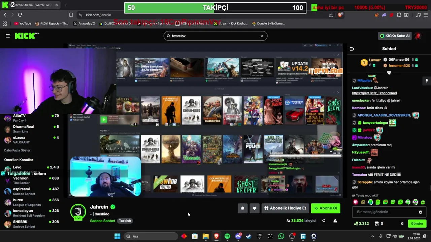Report stream using warning triangle icon

pos(335,221)
